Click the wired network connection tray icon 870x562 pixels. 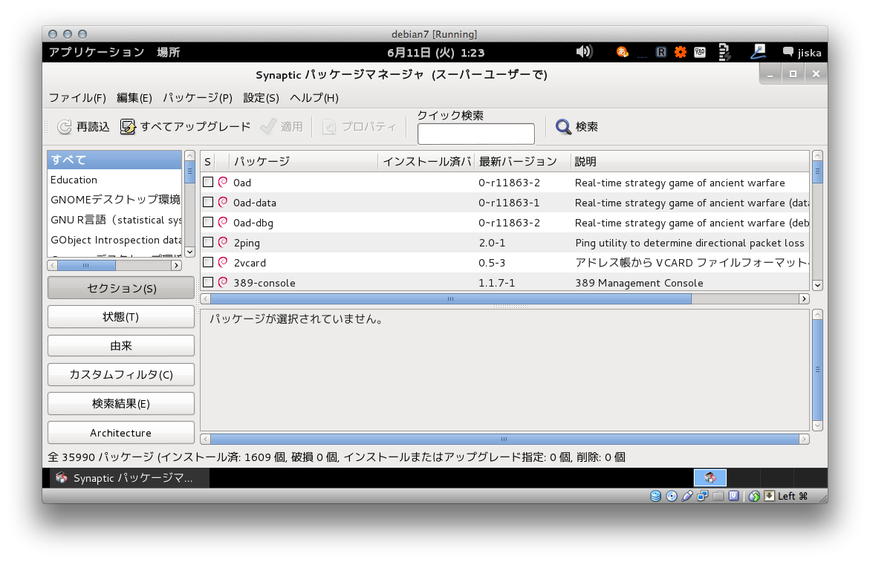pyautogui.click(x=758, y=52)
